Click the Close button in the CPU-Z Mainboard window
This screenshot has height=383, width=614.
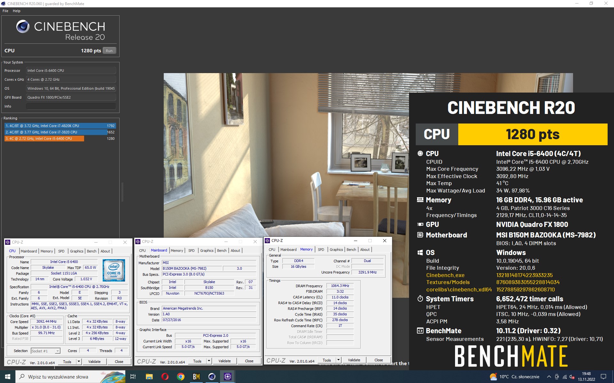coord(249,361)
